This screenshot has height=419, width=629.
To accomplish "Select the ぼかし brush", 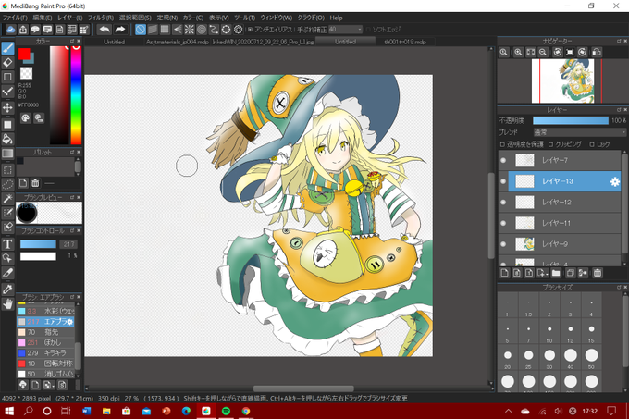I will pyautogui.click(x=45, y=342).
